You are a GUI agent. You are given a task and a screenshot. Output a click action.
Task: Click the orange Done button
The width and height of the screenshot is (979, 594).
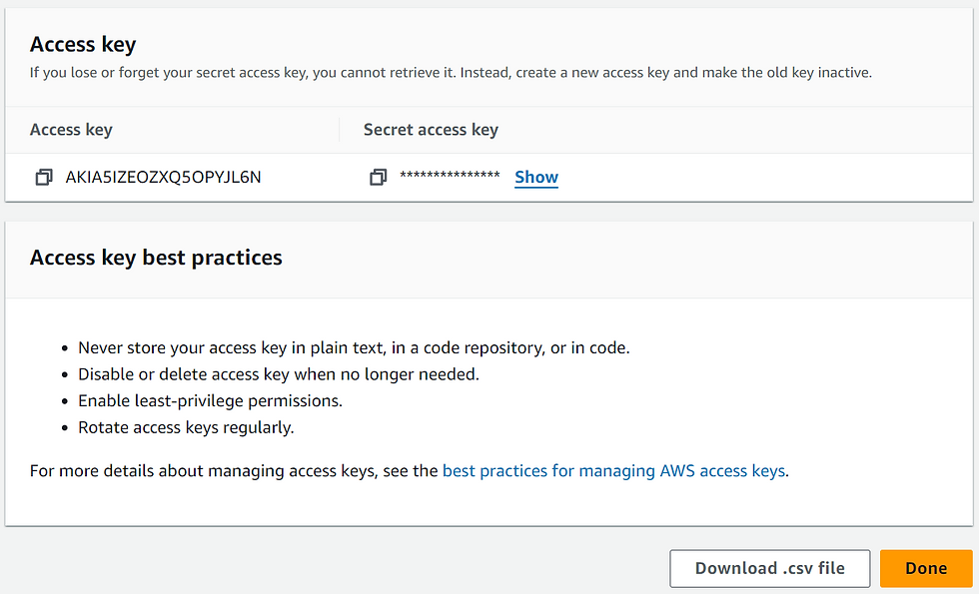pos(926,568)
